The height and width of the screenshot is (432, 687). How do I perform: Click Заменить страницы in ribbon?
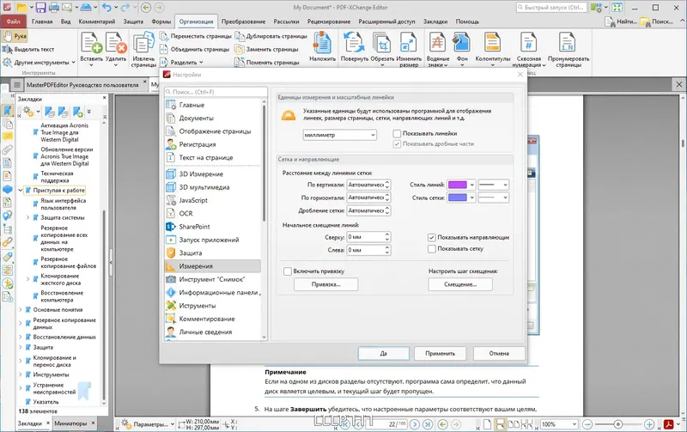point(266,49)
